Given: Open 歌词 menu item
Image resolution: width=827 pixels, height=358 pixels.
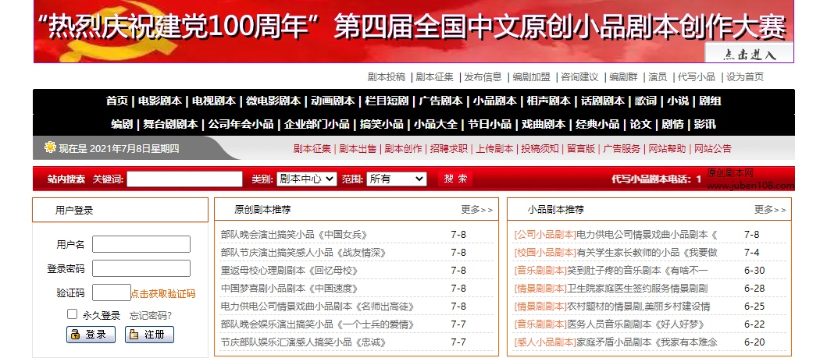Looking at the screenshot, I should [x=646, y=101].
